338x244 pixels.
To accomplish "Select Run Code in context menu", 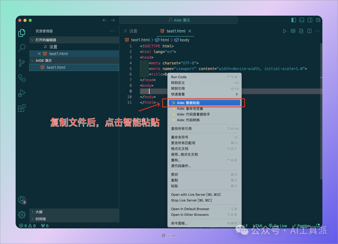I will pos(204,77).
